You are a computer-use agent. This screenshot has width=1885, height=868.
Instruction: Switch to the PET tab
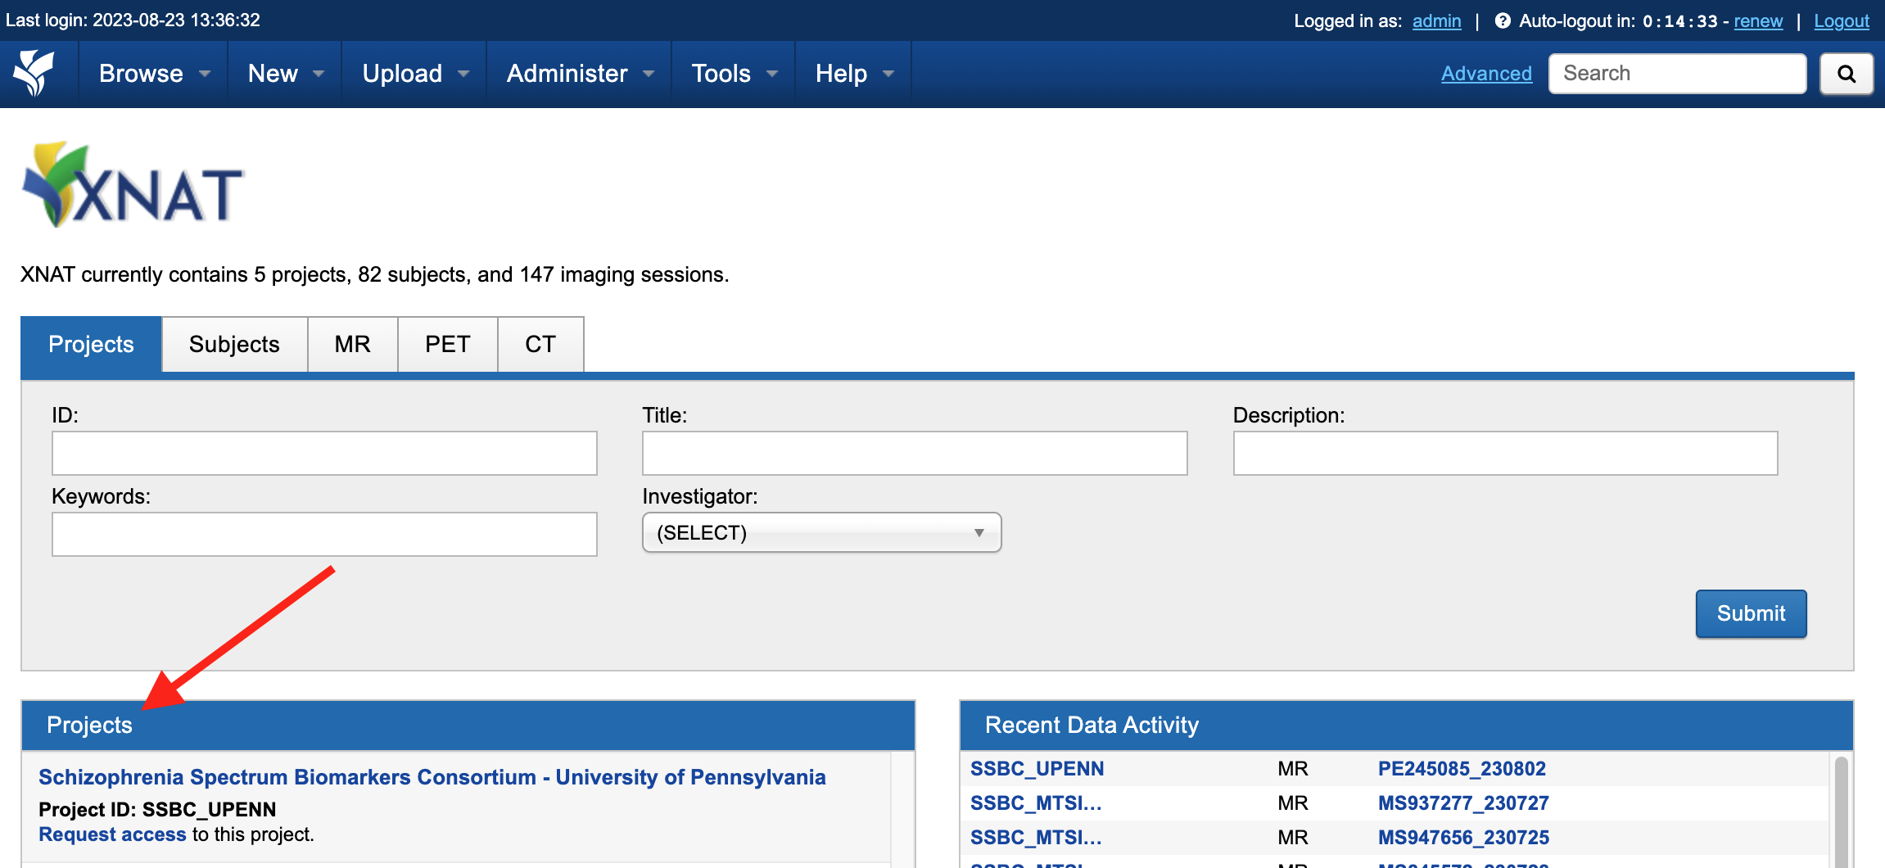tap(447, 344)
